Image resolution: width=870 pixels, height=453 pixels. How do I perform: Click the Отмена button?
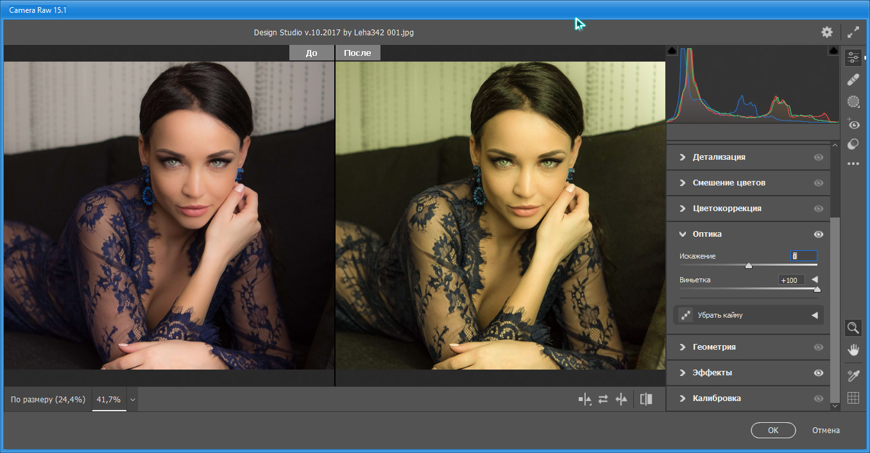[825, 431]
